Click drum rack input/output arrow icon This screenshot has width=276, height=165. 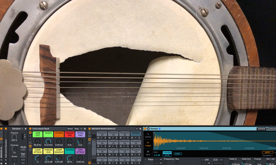coord(90,163)
